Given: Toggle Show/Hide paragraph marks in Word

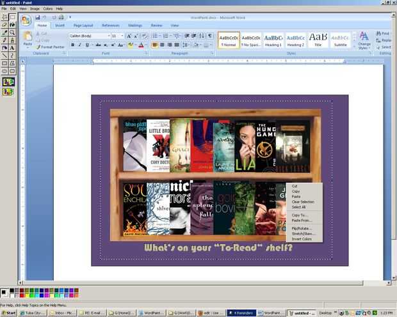Looking at the screenshot, I should [210, 36].
